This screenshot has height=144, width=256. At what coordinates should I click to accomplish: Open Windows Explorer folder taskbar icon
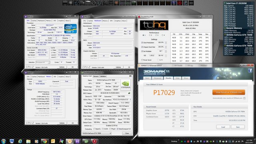click(x=28, y=141)
